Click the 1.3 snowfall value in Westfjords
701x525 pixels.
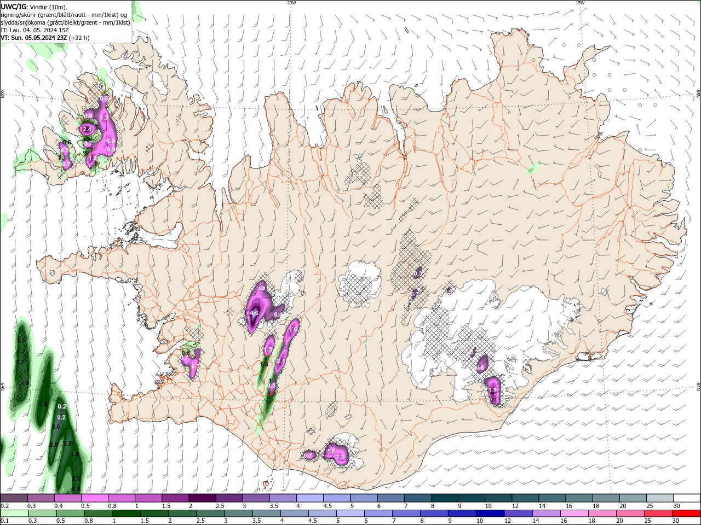[104, 118]
